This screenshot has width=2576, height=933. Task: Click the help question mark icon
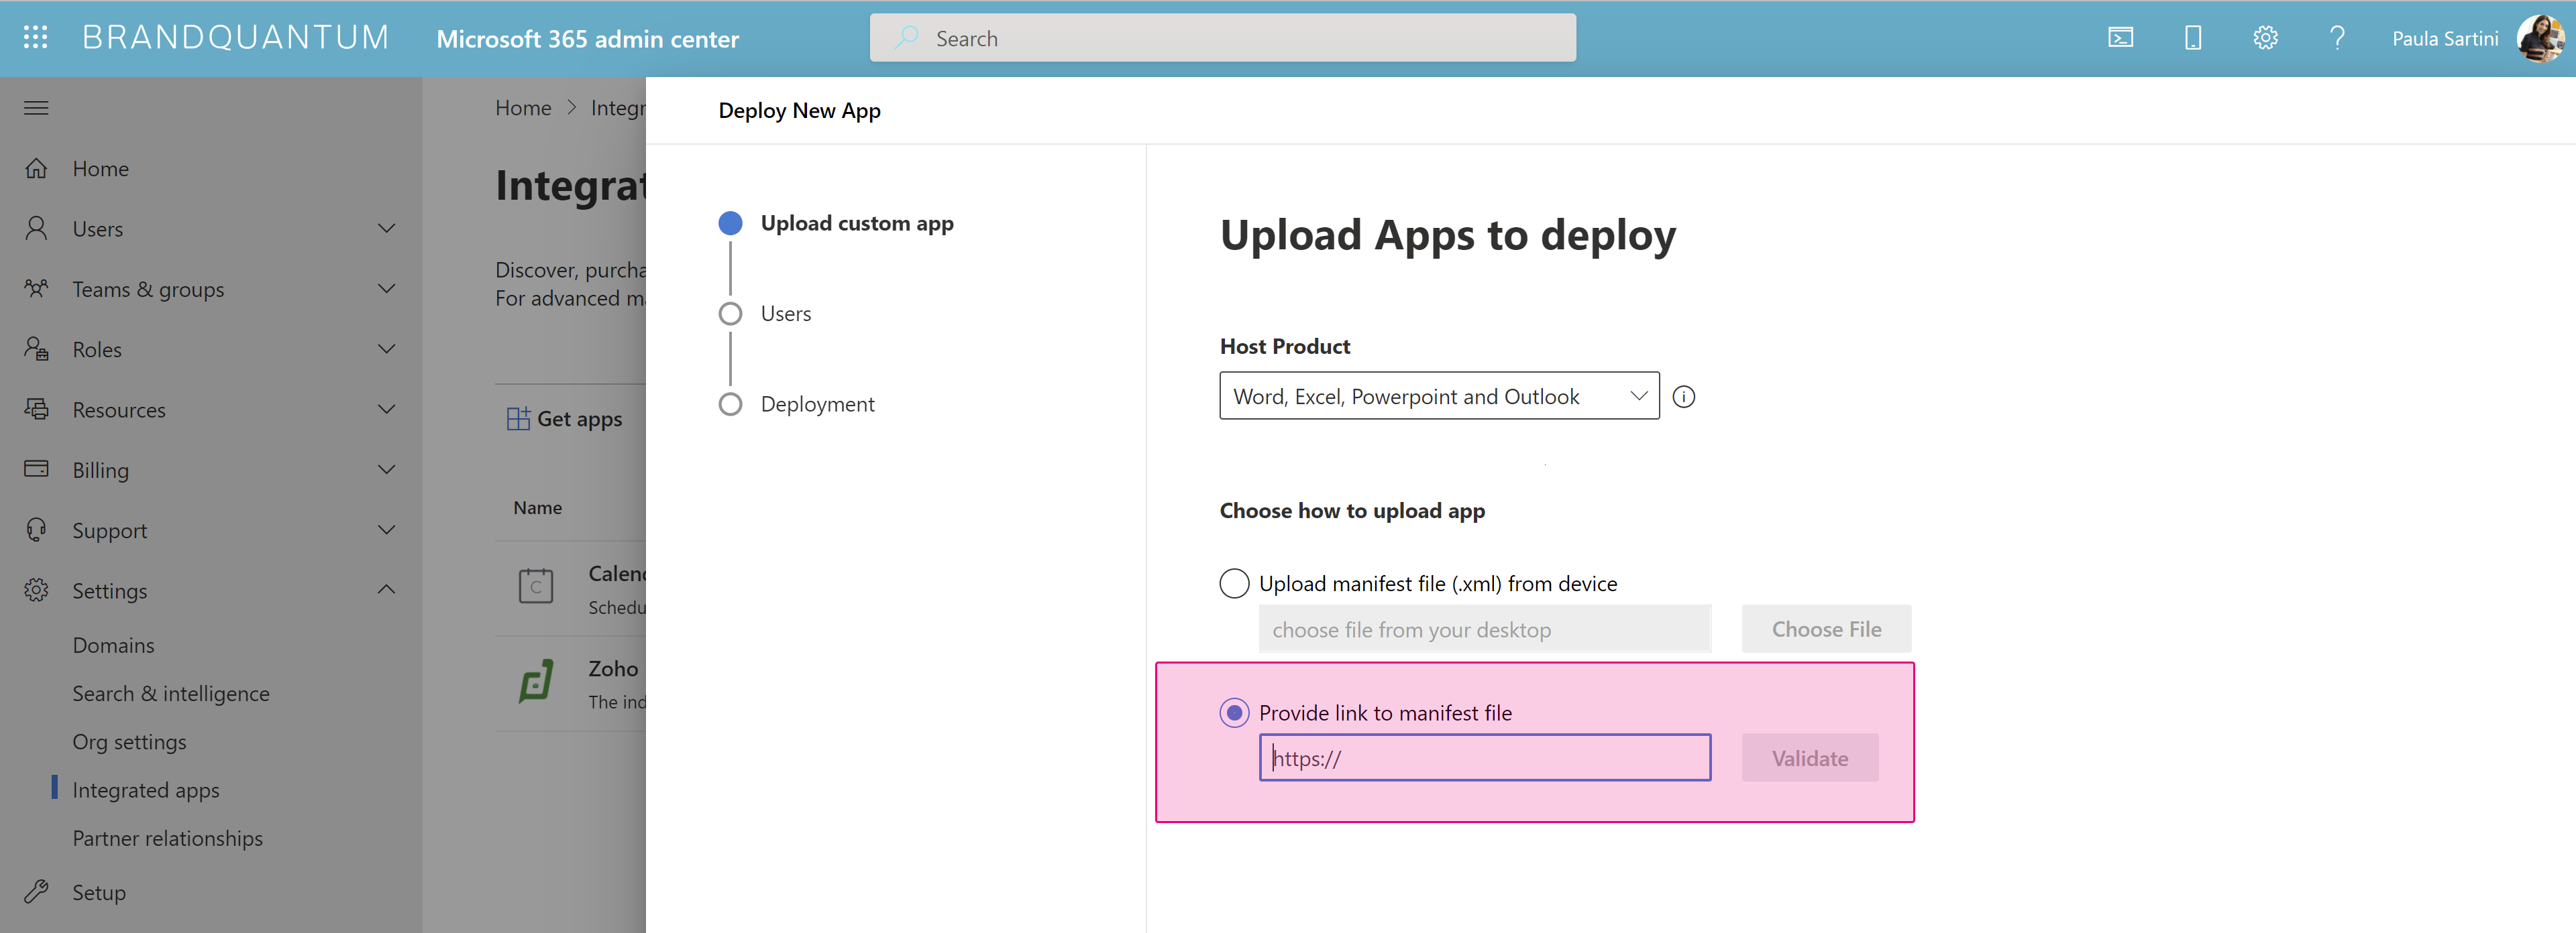2337,38
